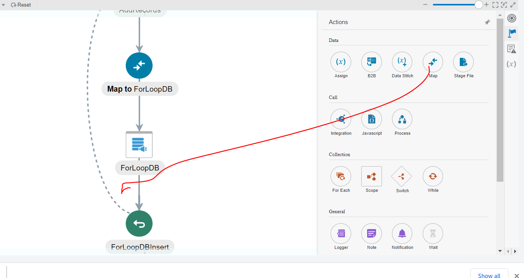Image resolution: width=524 pixels, height=278 pixels.
Task: Select the Javascript call action
Action: point(371,119)
